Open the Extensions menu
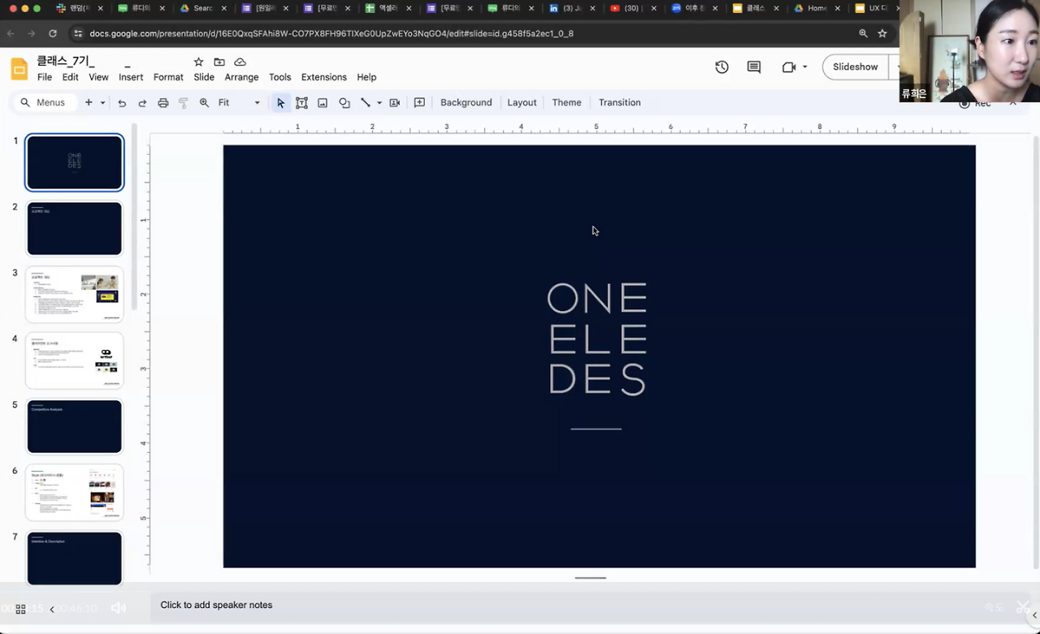 323,77
